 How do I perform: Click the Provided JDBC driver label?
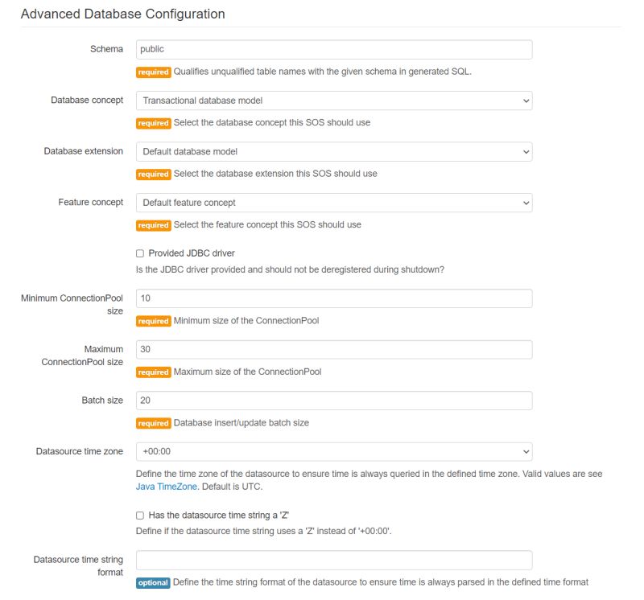(192, 253)
